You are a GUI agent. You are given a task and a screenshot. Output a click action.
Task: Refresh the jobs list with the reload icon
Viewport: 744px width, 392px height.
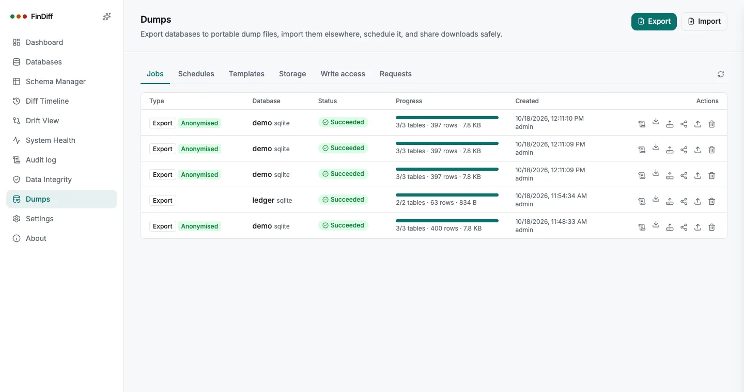click(721, 74)
